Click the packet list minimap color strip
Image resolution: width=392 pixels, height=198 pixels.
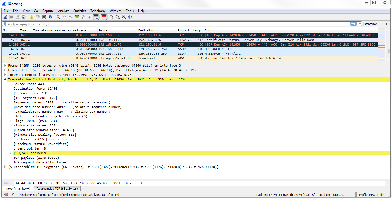(381, 45)
